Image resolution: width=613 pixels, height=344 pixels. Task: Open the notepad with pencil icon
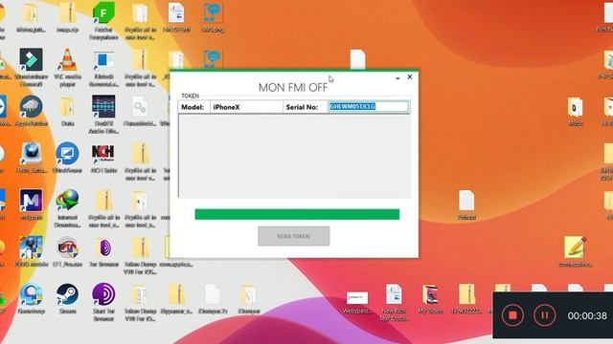(575, 251)
